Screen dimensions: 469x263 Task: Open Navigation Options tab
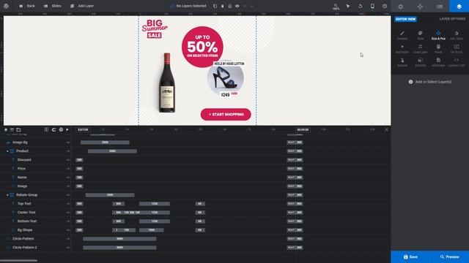pos(420,7)
